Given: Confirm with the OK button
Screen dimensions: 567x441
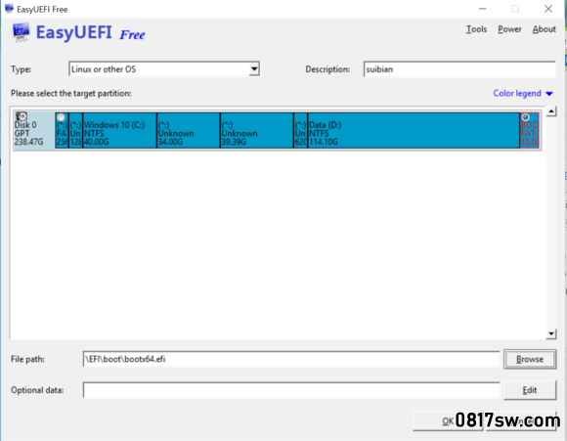Looking at the screenshot, I should 448,421.
